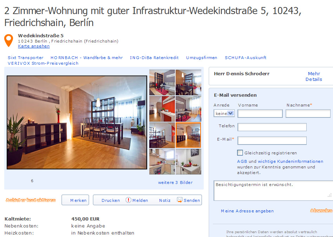Viewport: 333px width, 237px height.
Task: Select Notiz in the action bar
Action: (165, 200)
